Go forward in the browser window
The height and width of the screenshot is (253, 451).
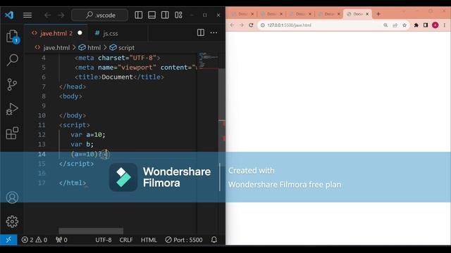coord(242,25)
